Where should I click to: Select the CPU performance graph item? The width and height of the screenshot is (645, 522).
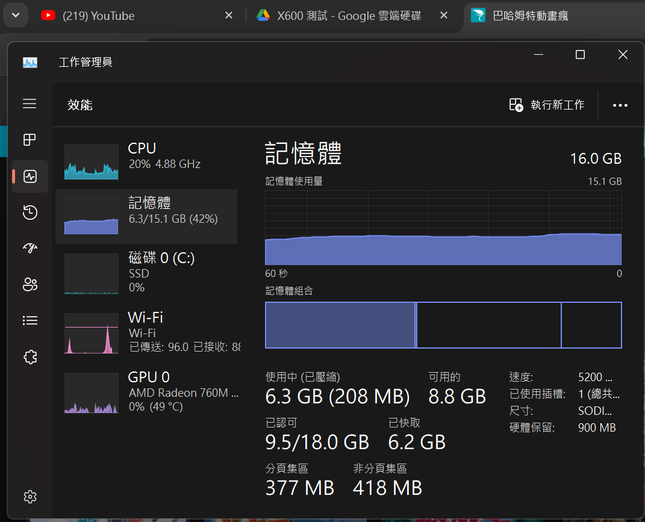pos(146,161)
